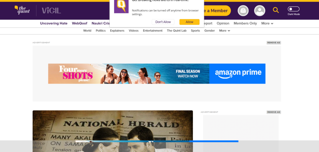Expand the More dropdown beside Gender
319x152 pixels.
pyautogui.click(x=225, y=31)
